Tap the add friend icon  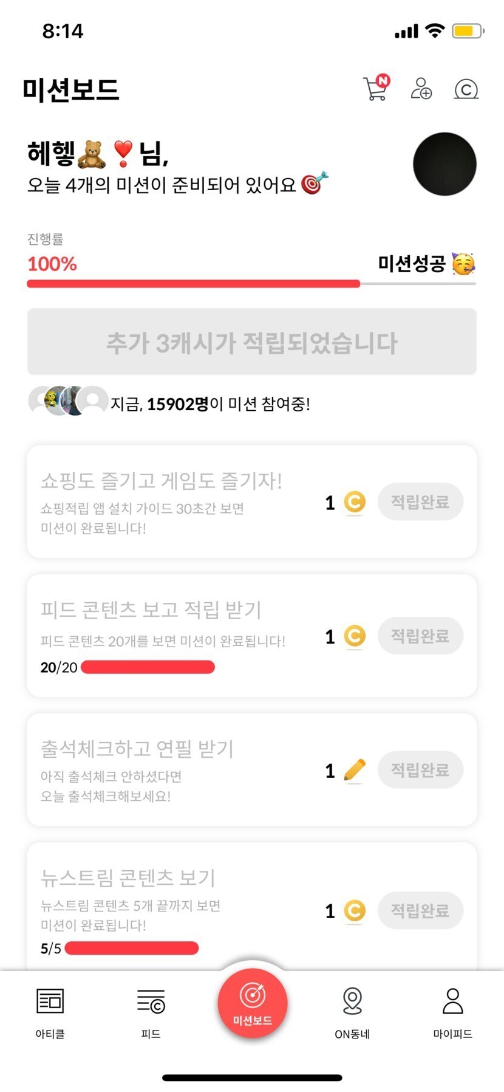421,89
